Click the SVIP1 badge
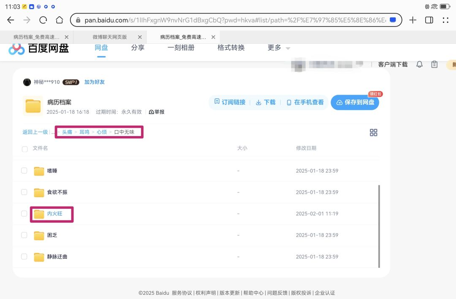The width and height of the screenshot is (456, 299). click(x=71, y=83)
